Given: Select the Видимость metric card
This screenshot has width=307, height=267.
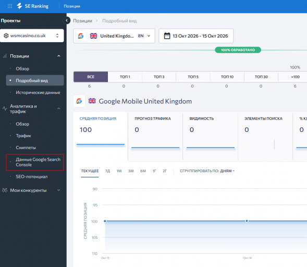Looking at the screenshot, I should (x=210, y=137).
